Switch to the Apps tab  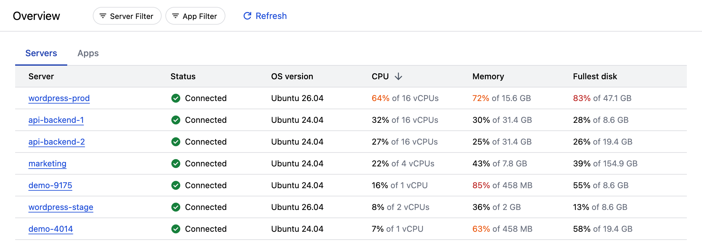88,53
